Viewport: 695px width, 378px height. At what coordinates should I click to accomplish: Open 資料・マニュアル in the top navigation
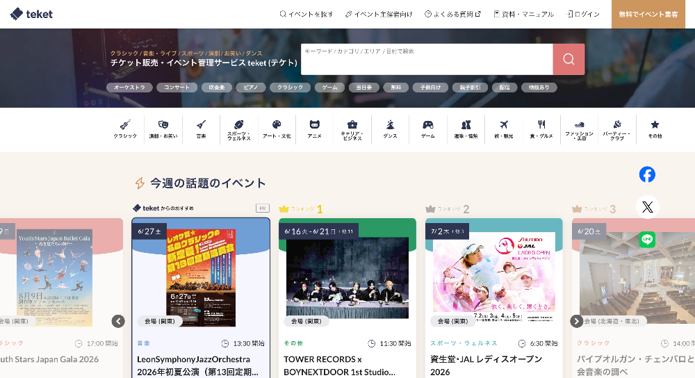[524, 14]
